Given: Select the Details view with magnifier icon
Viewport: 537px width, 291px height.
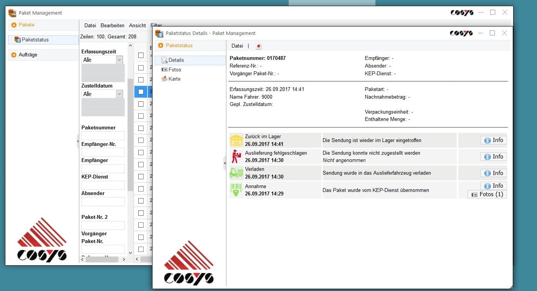Looking at the screenshot, I should click(176, 60).
